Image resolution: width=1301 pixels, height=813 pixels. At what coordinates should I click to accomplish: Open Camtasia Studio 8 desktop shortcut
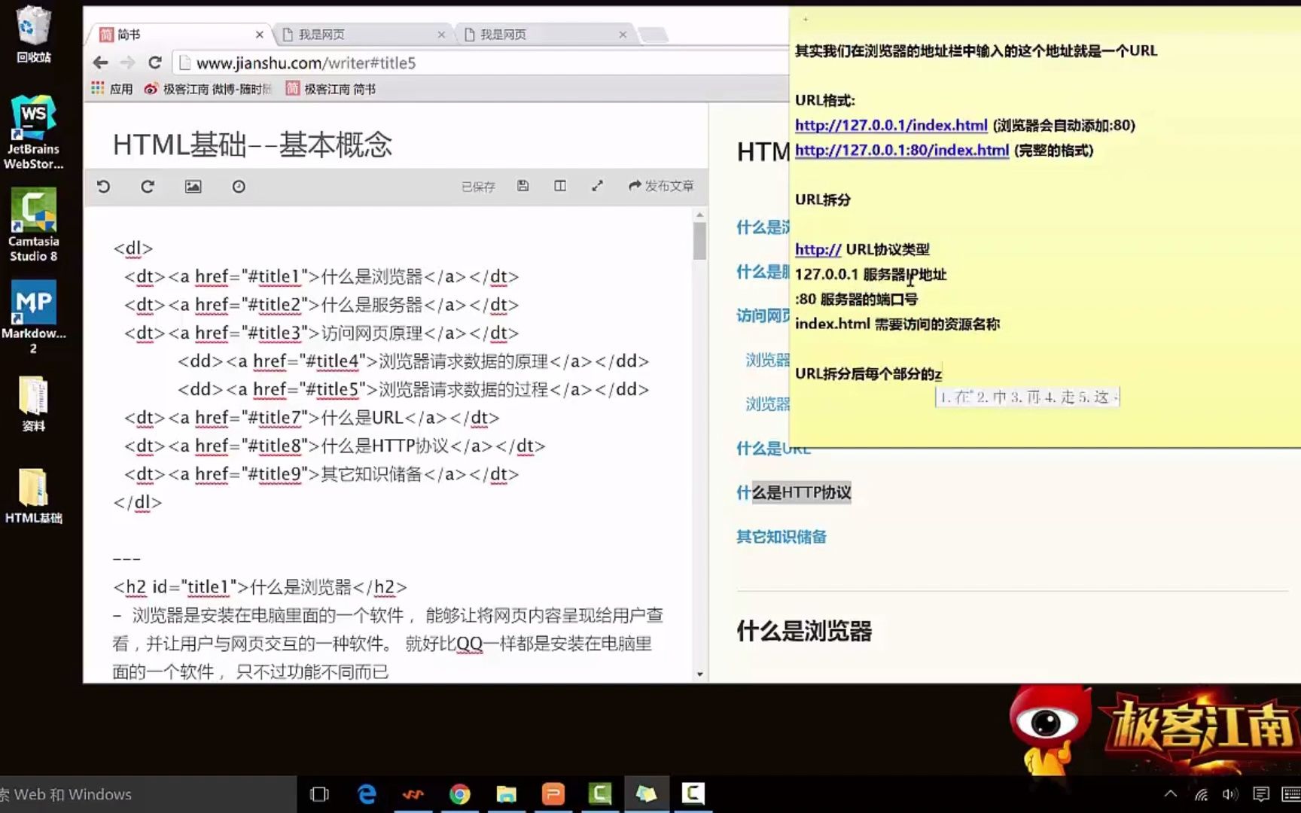[x=33, y=225]
